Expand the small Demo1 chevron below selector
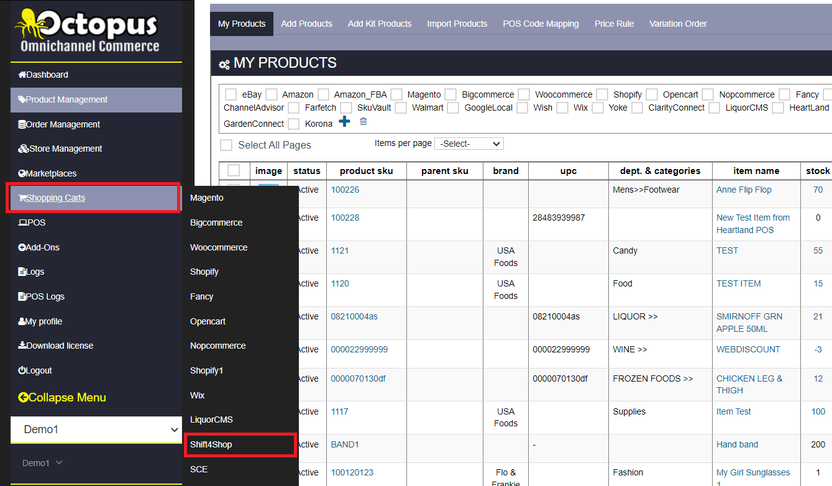 point(59,462)
